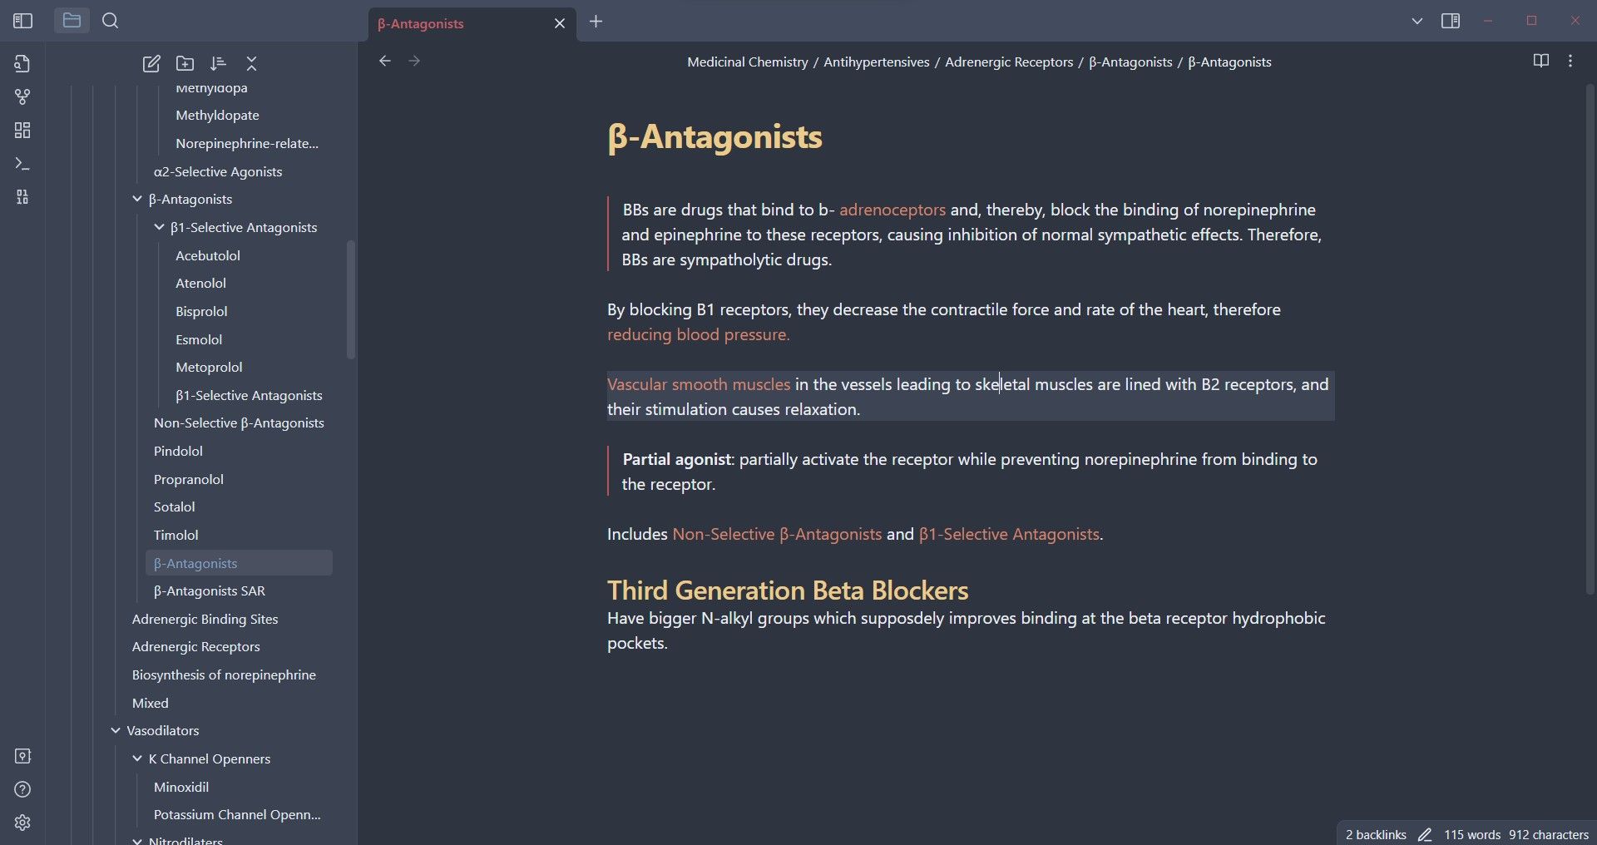The image size is (1597, 845).
Task: Toggle the right sidebar
Action: click(x=1451, y=21)
